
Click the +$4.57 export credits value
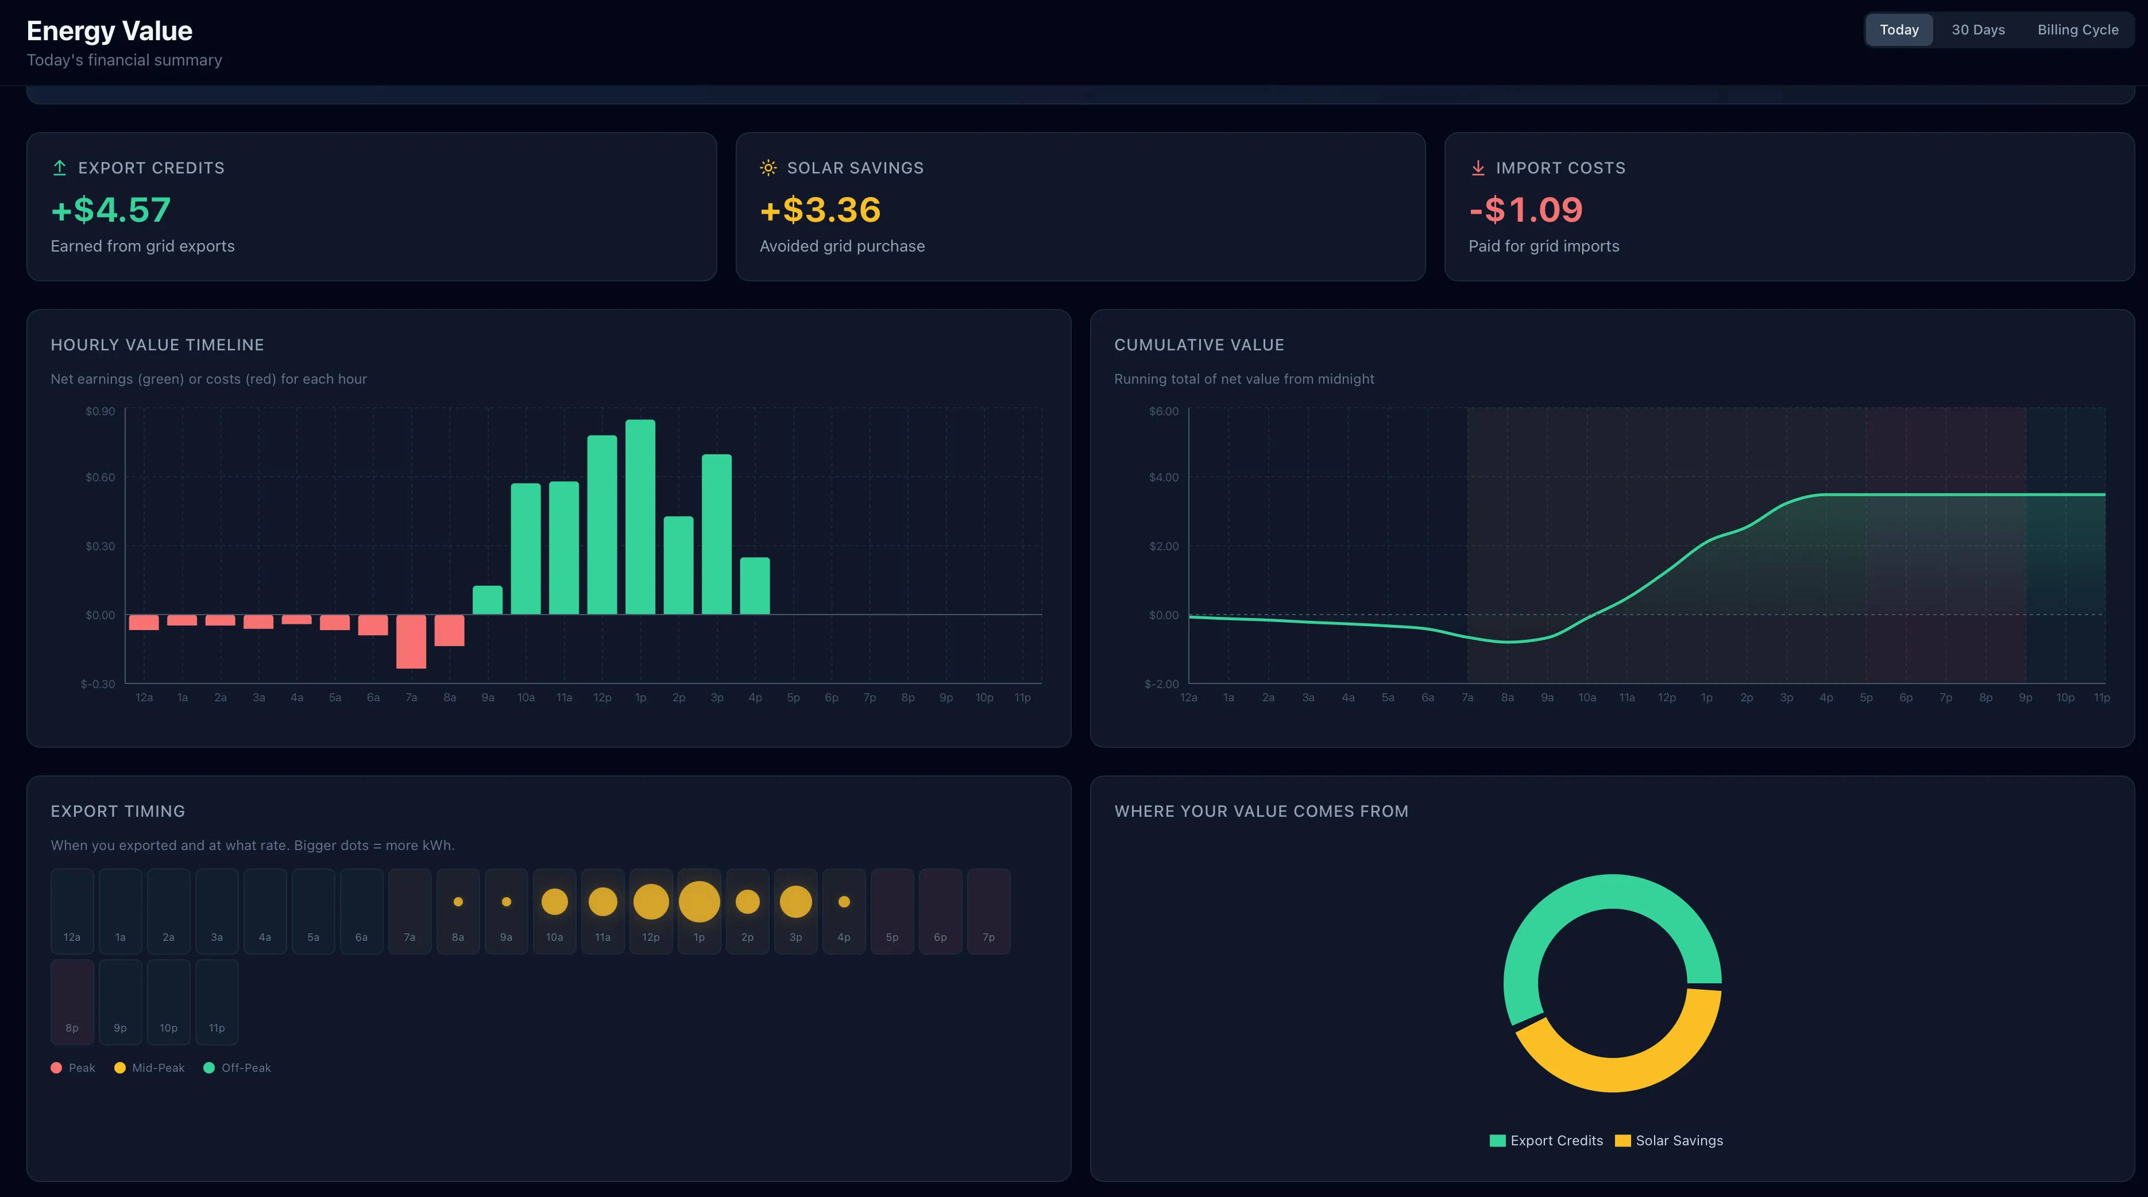[111, 210]
